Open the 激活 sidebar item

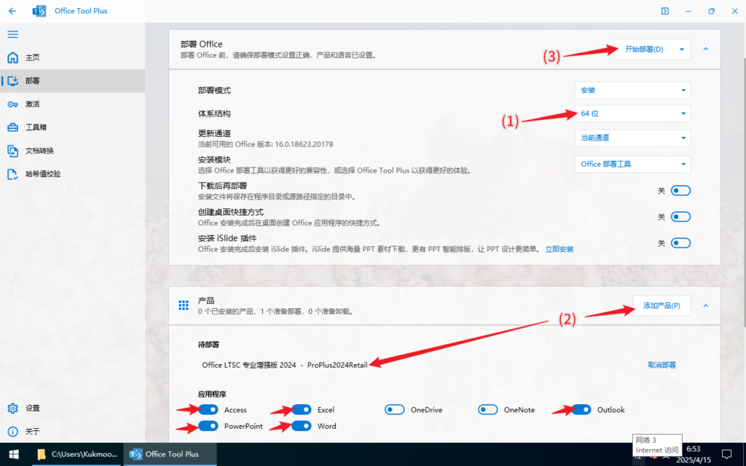pyautogui.click(x=72, y=104)
